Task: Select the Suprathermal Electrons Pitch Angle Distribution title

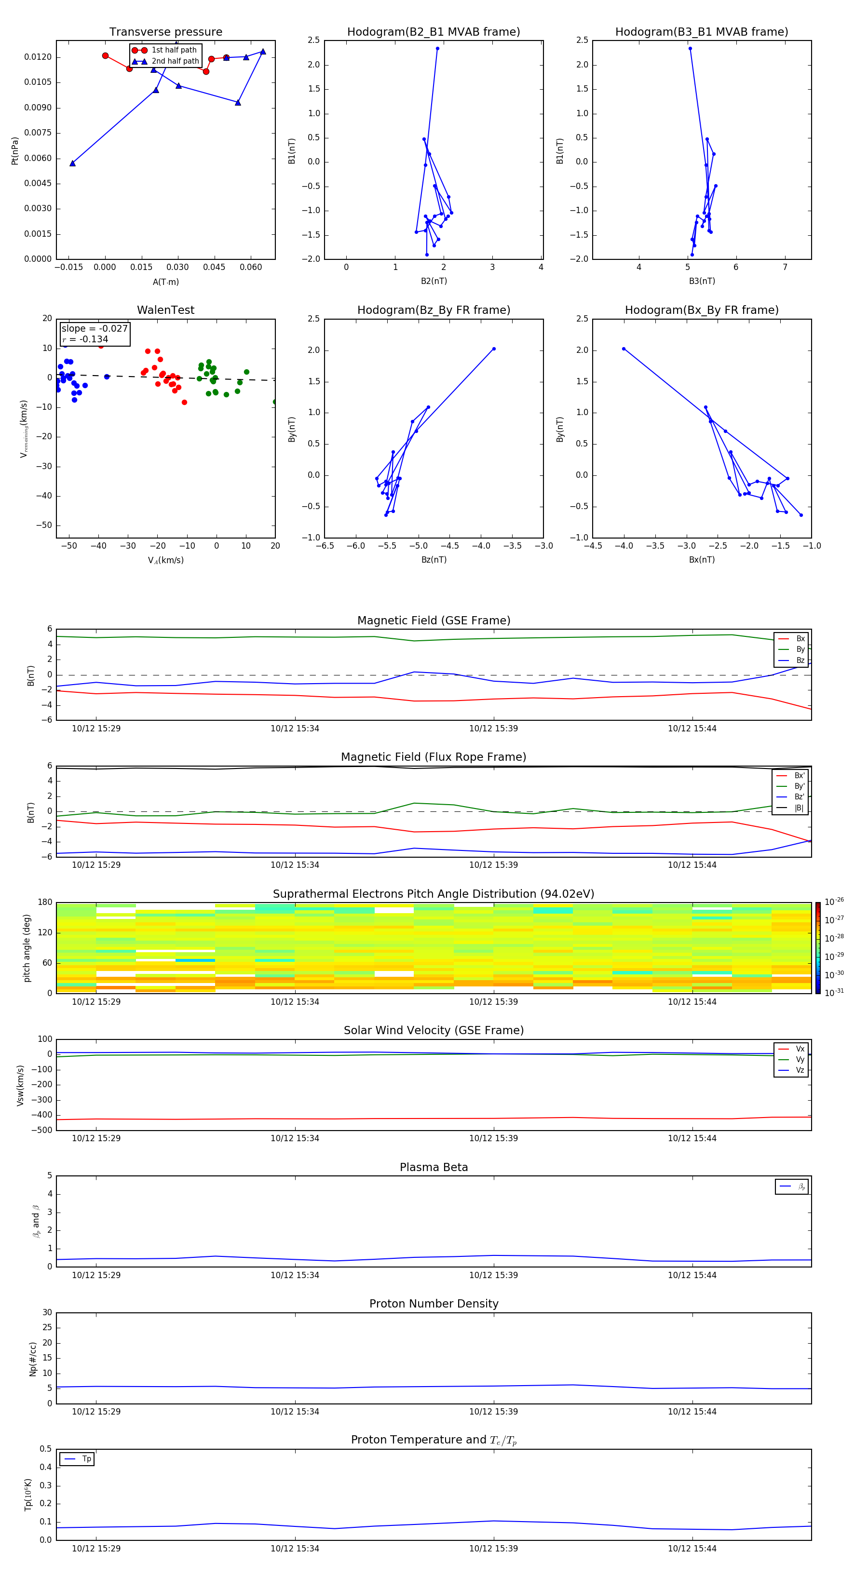Action: point(434,894)
